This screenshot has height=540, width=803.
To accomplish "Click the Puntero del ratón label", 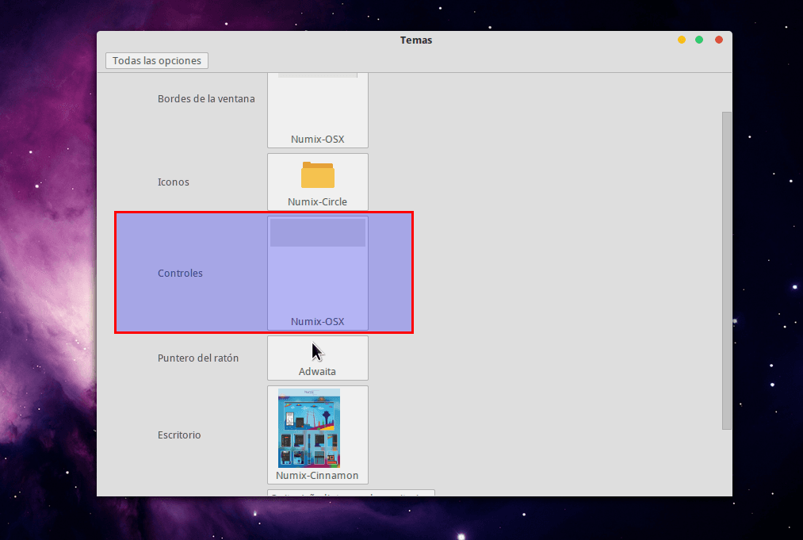I will point(199,358).
